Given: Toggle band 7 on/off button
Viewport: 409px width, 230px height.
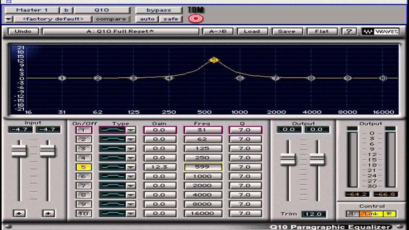Looking at the screenshot, I should [x=84, y=186].
